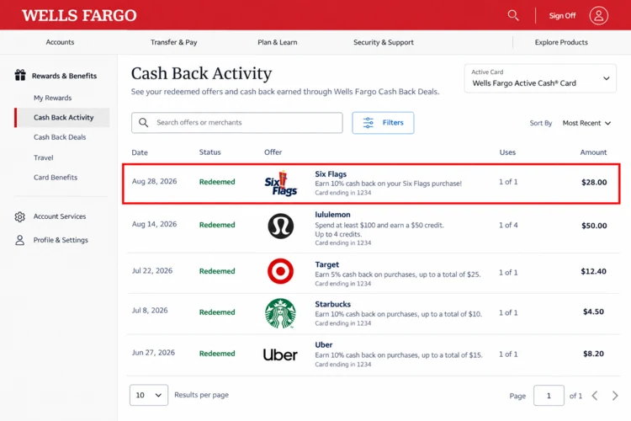This screenshot has width=631, height=421.
Task: Open the Security & Support menu
Action: click(x=384, y=42)
